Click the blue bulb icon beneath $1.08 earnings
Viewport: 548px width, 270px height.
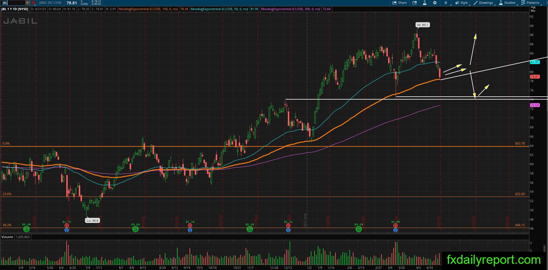point(395,230)
